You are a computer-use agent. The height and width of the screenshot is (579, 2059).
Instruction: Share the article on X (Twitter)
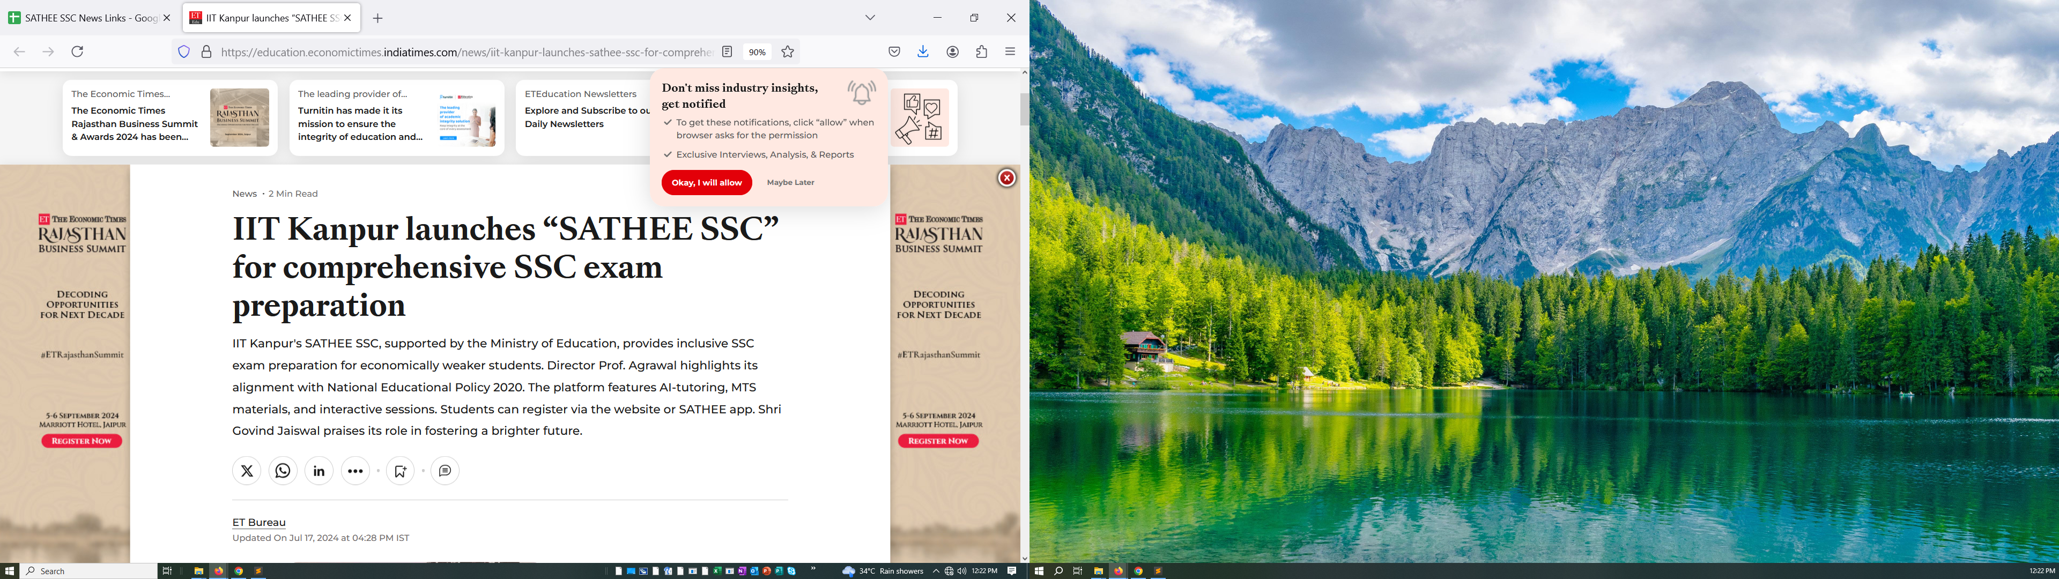coord(247,471)
